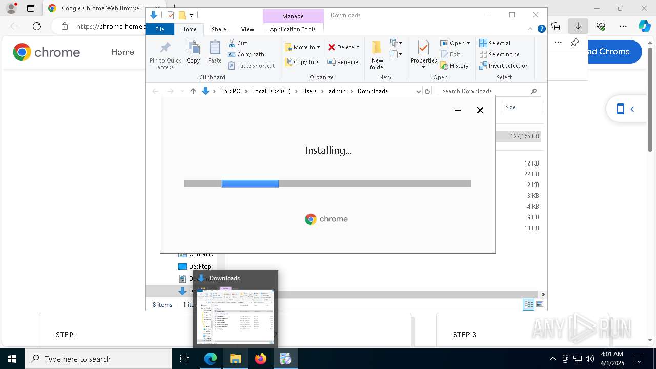Click Paste shortcut in ribbon
The width and height of the screenshot is (656, 369).
pyautogui.click(x=251, y=66)
